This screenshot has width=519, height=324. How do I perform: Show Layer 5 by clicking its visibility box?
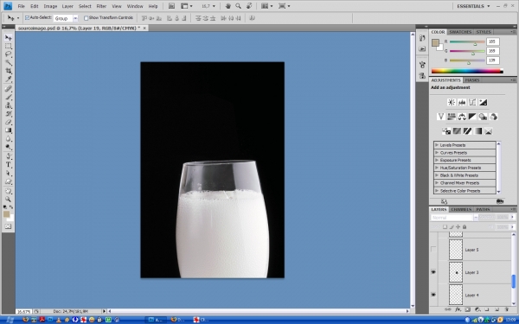tap(433, 250)
